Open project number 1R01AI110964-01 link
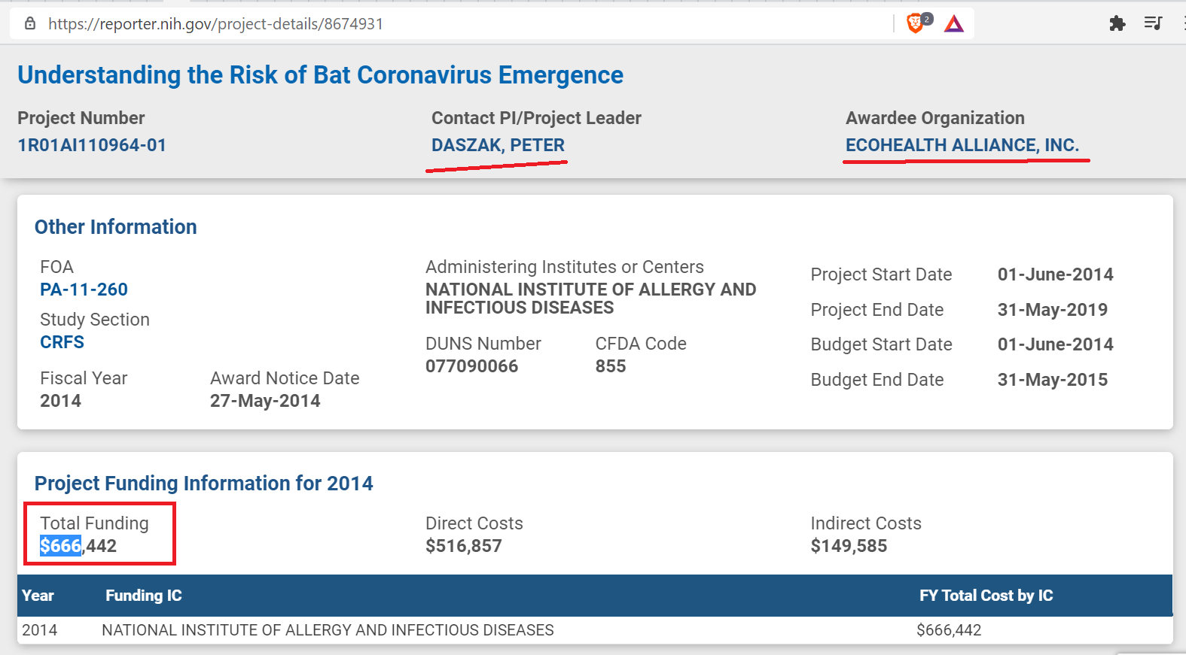 coord(92,145)
